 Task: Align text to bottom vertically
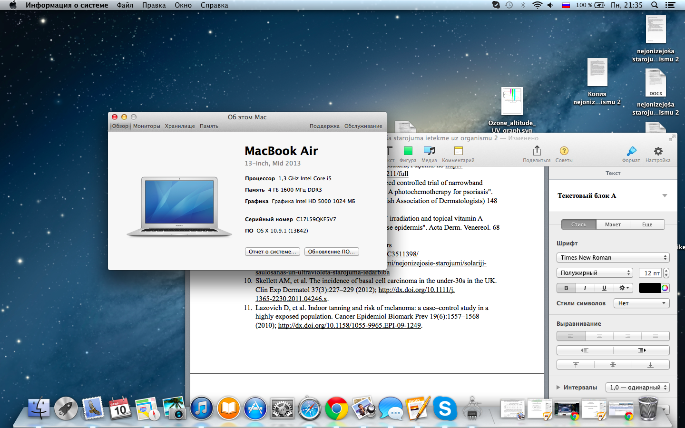click(x=650, y=364)
